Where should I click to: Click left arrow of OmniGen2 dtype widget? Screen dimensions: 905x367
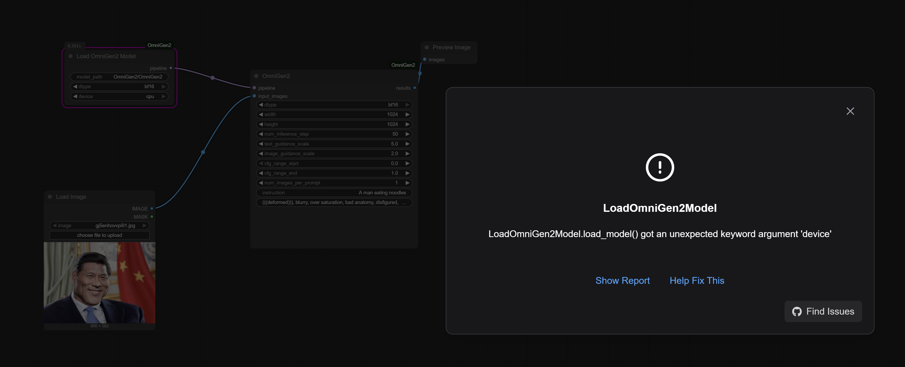point(261,105)
